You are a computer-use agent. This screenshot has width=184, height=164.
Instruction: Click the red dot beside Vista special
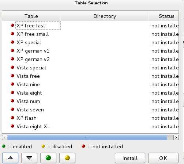point(12,67)
